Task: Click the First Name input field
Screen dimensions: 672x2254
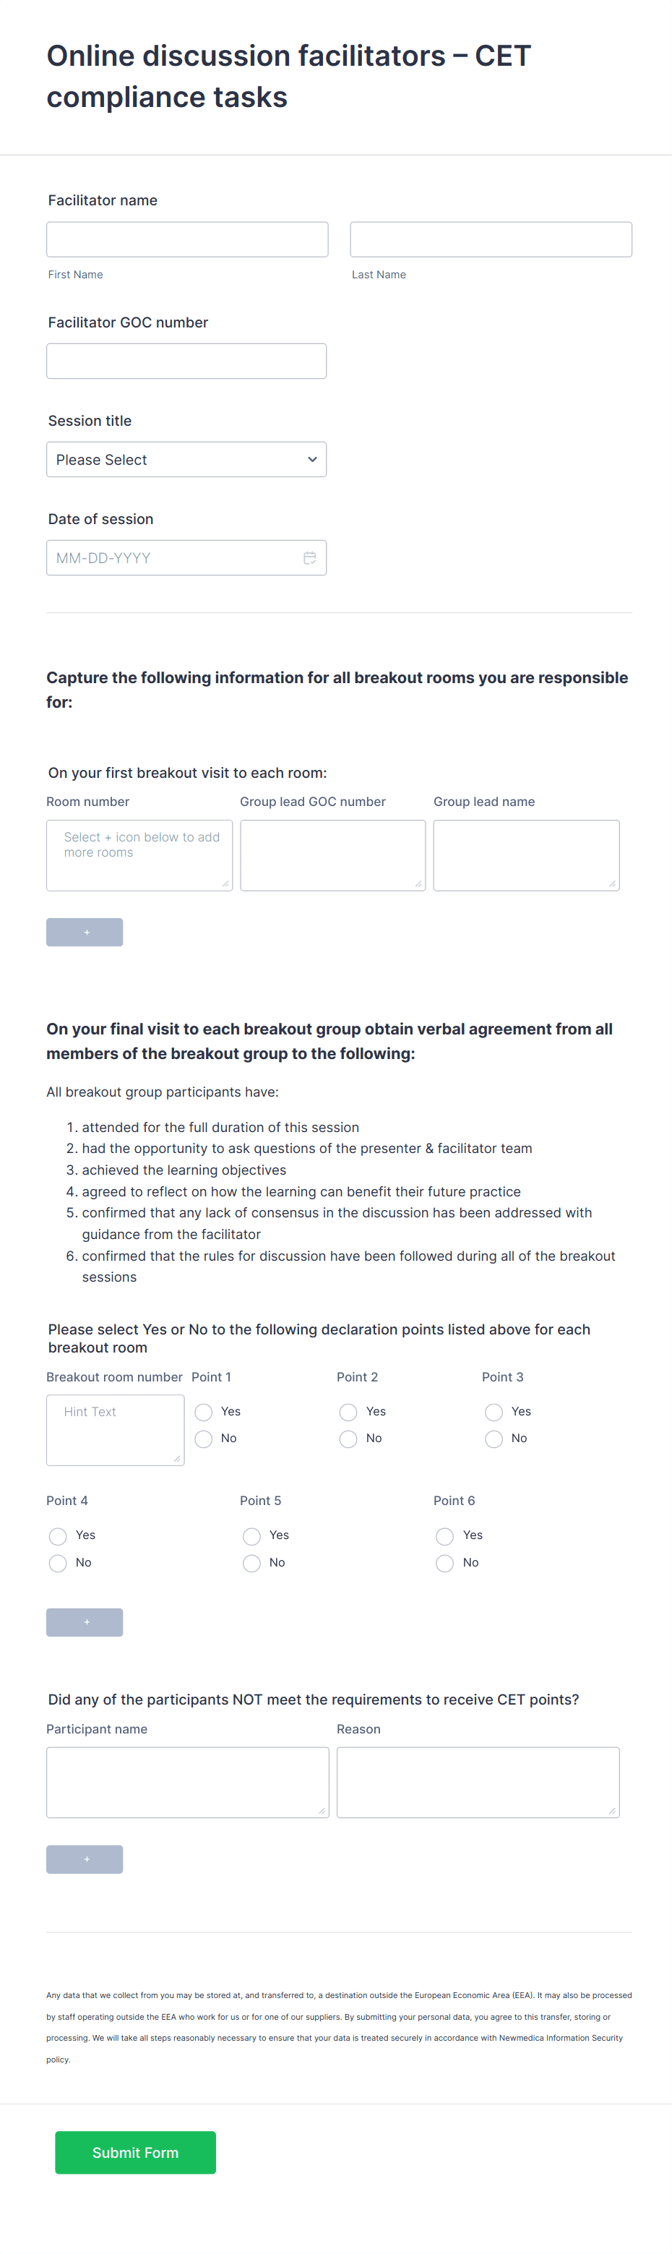Action: (x=186, y=239)
